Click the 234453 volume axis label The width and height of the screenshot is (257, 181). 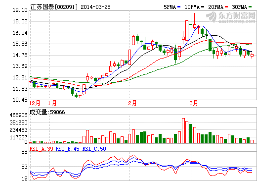pos(18,130)
